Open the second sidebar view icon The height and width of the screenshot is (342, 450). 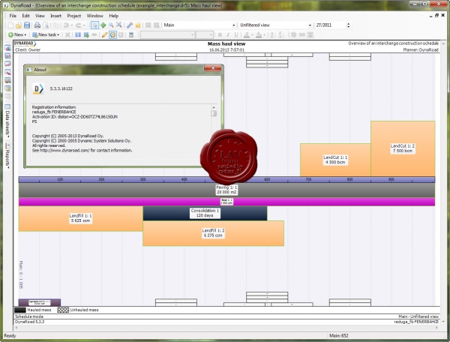(7, 56)
